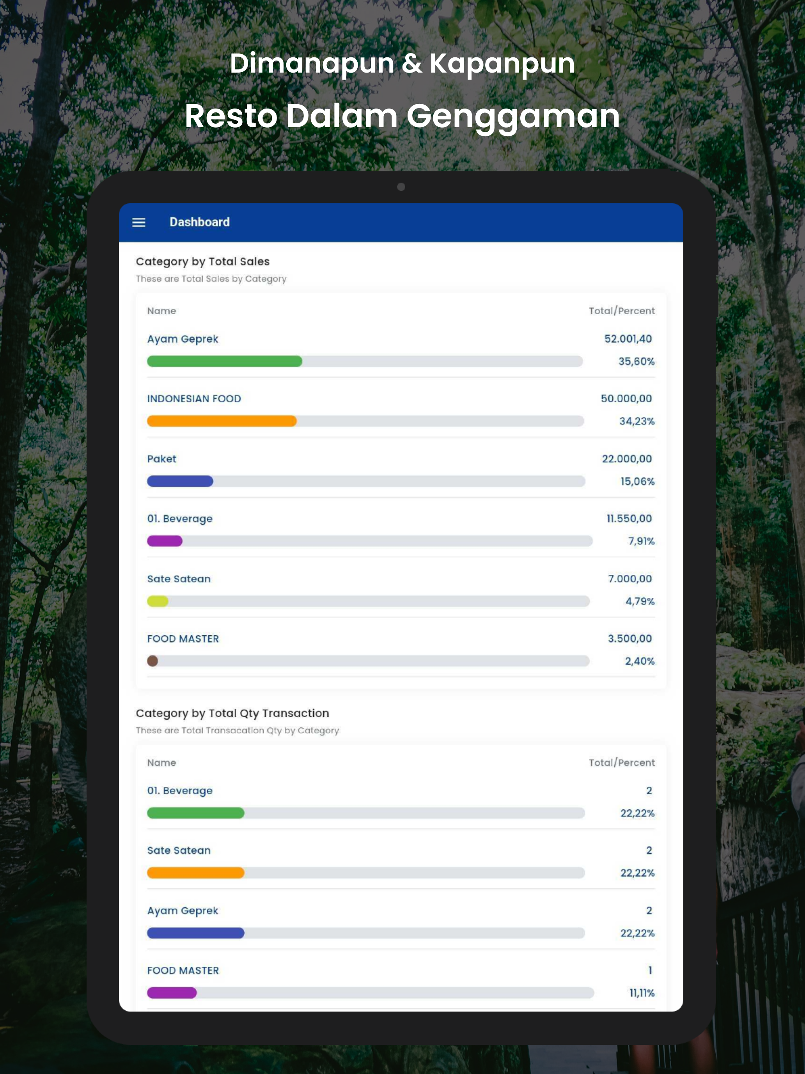Click 'These are Total Transacation Qty by Category' subtitle

tap(237, 730)
